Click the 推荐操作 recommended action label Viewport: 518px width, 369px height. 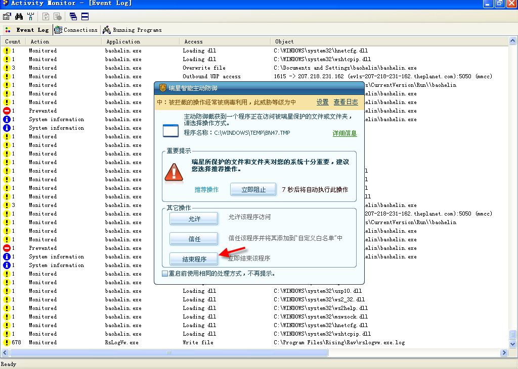206,190
